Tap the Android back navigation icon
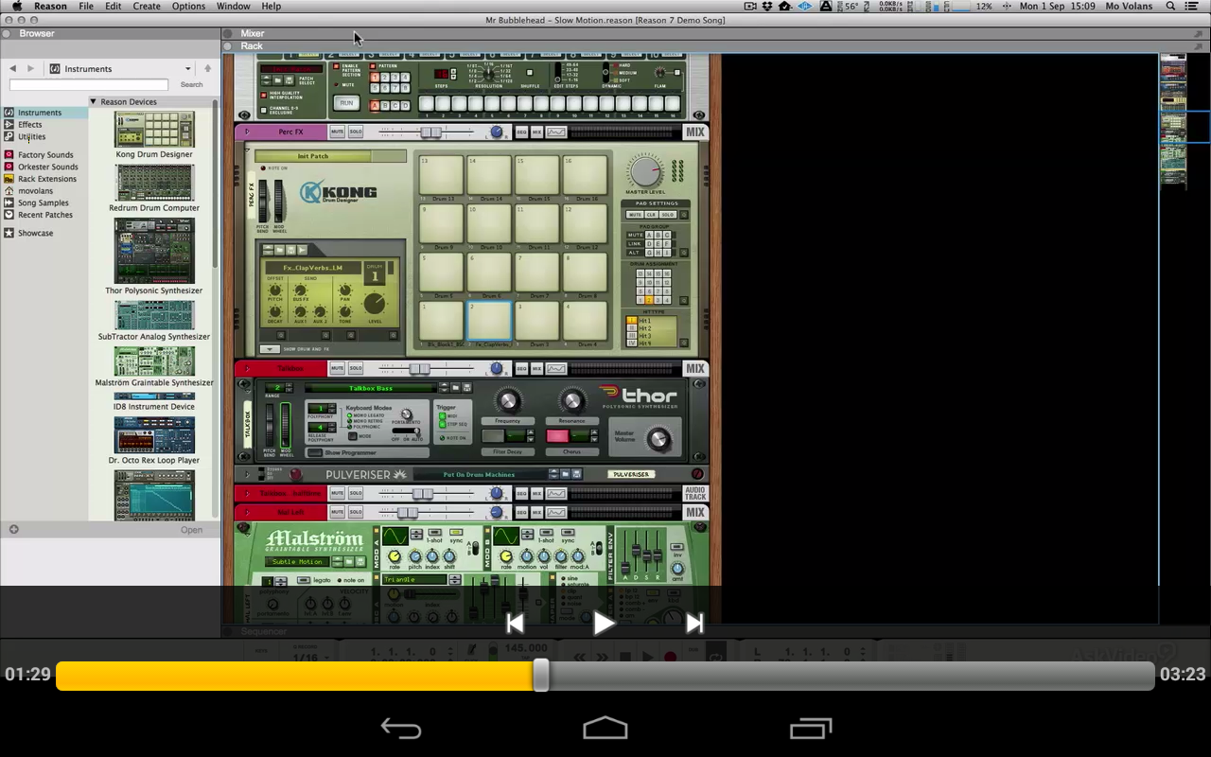The width and height of the screenshot is (1211, 757). (401, 729)
